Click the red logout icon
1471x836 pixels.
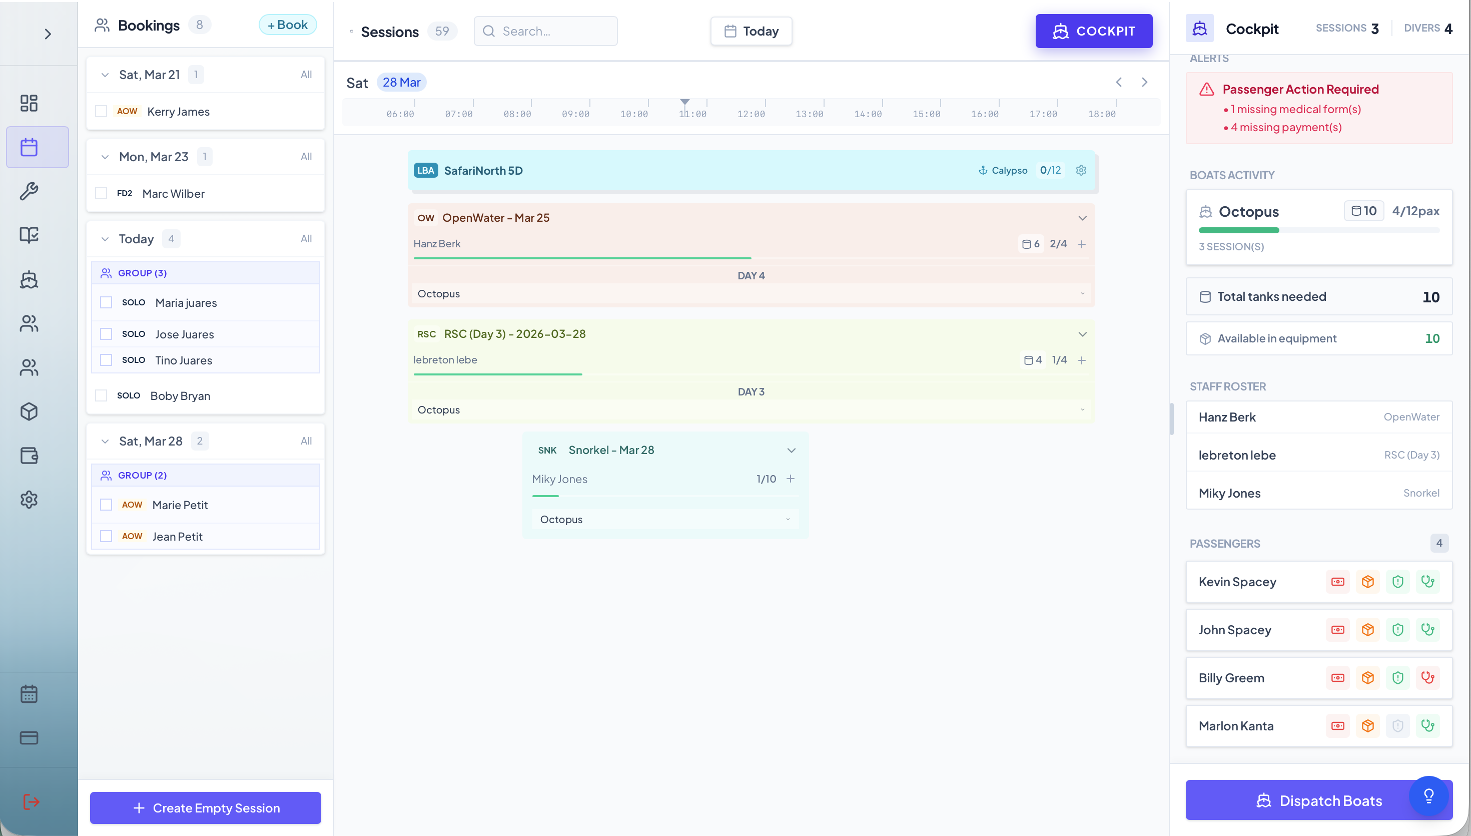[x=31, y=801]
